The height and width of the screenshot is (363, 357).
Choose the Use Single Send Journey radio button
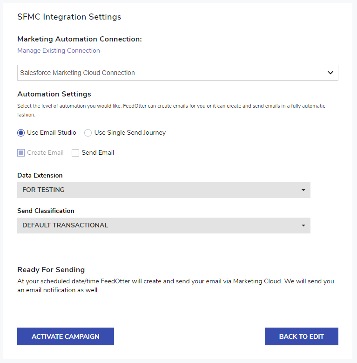tap(88, 133)
